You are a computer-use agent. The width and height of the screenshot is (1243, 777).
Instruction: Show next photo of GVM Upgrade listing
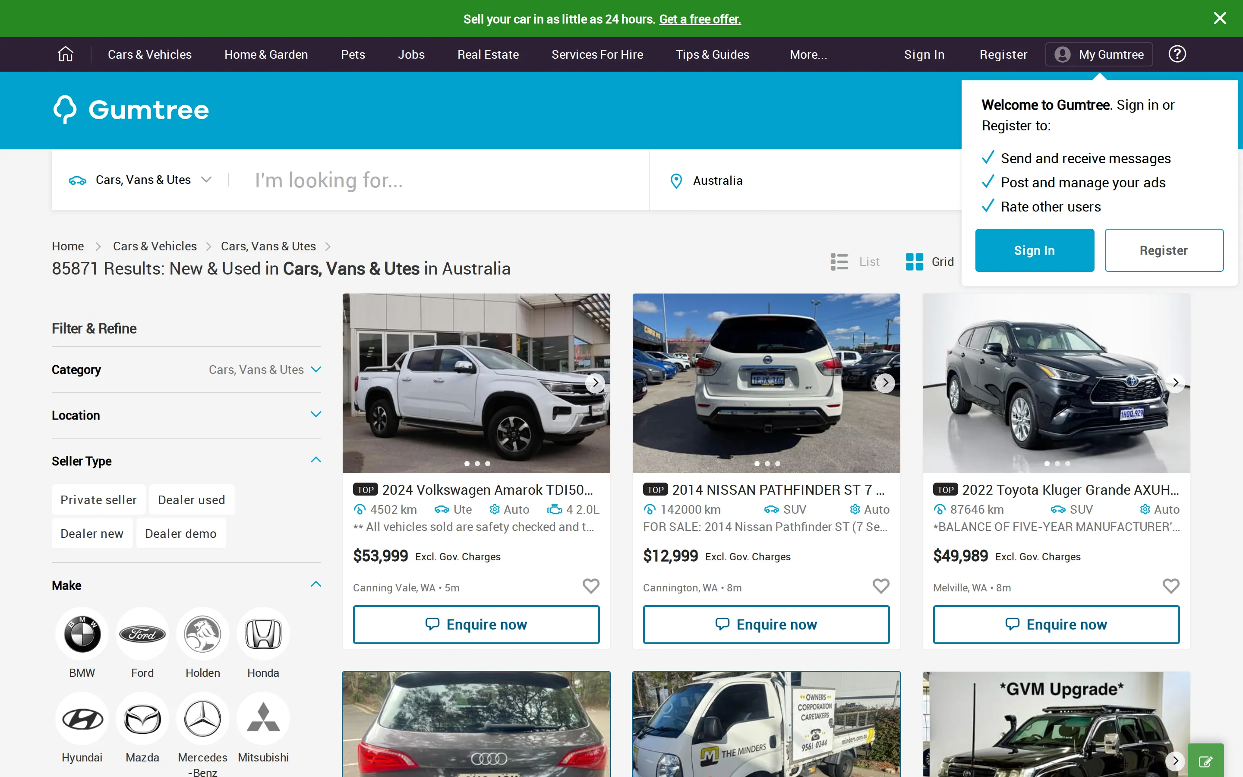[x=1175, y=760]
